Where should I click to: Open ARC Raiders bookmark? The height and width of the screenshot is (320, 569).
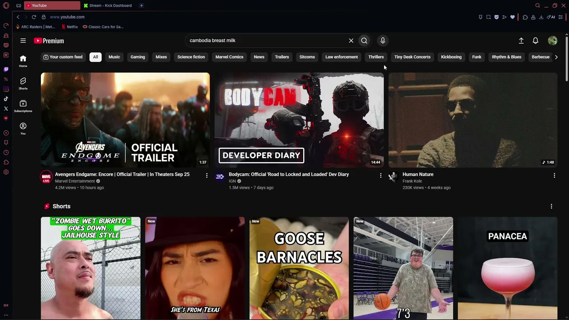(35, 27)
